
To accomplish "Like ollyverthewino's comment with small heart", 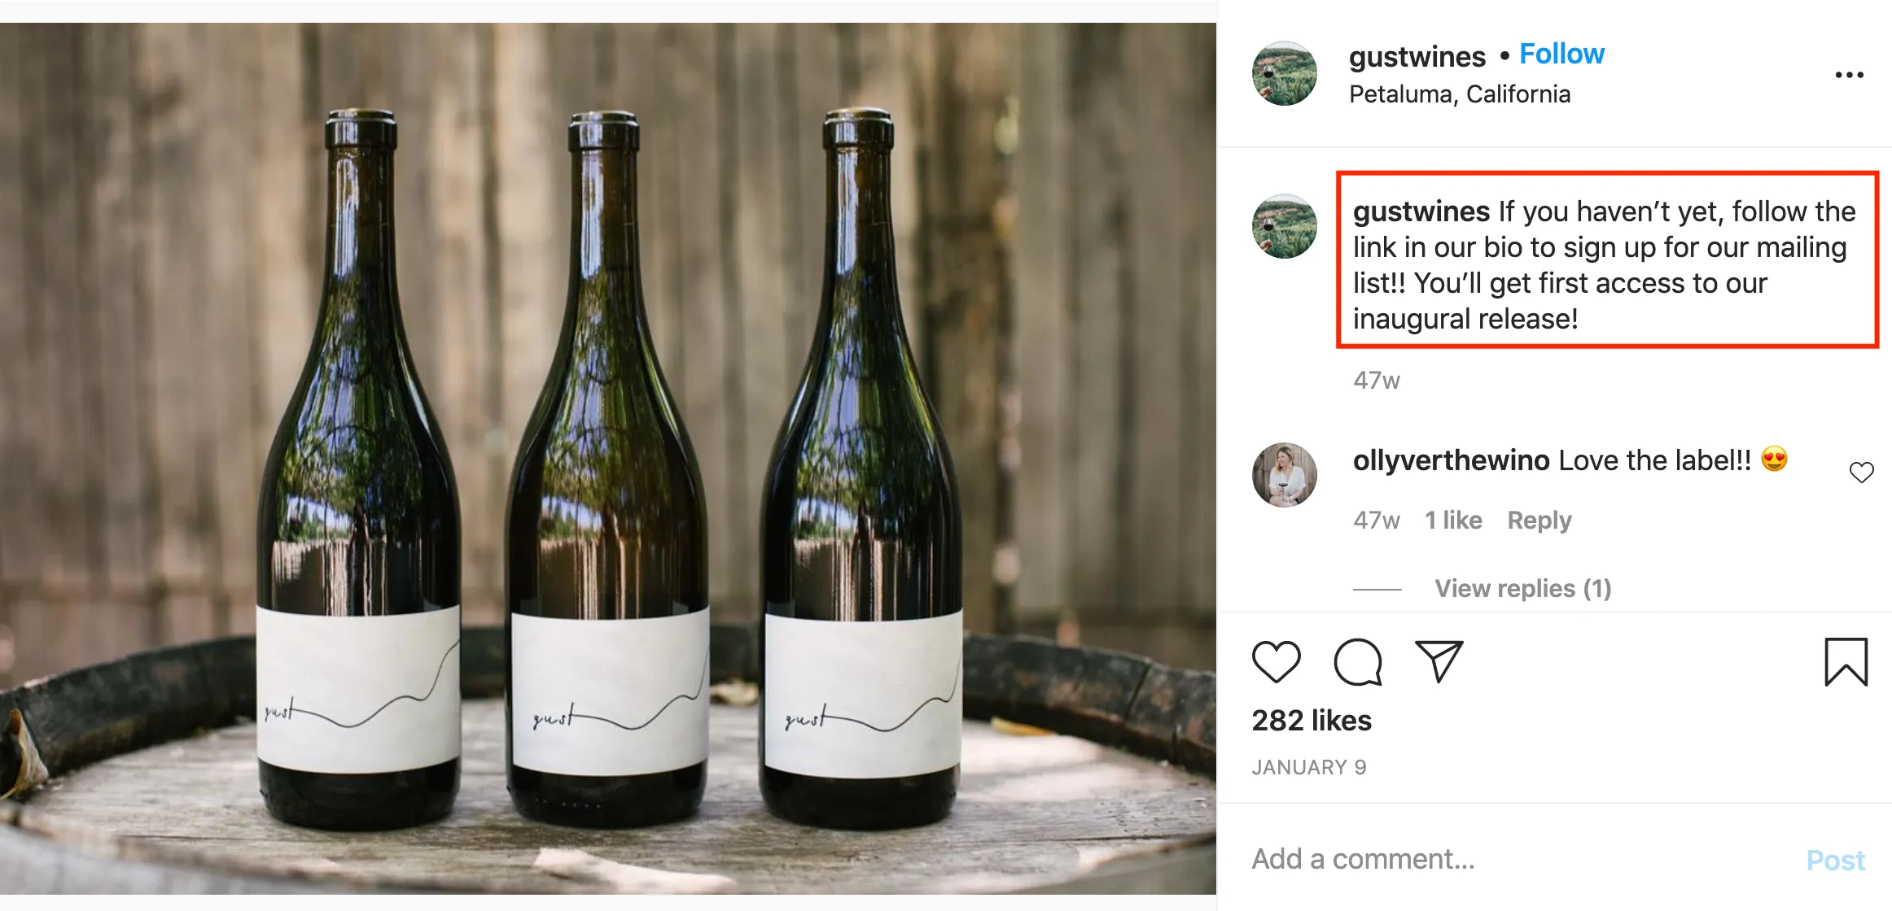I will 1861,472.
